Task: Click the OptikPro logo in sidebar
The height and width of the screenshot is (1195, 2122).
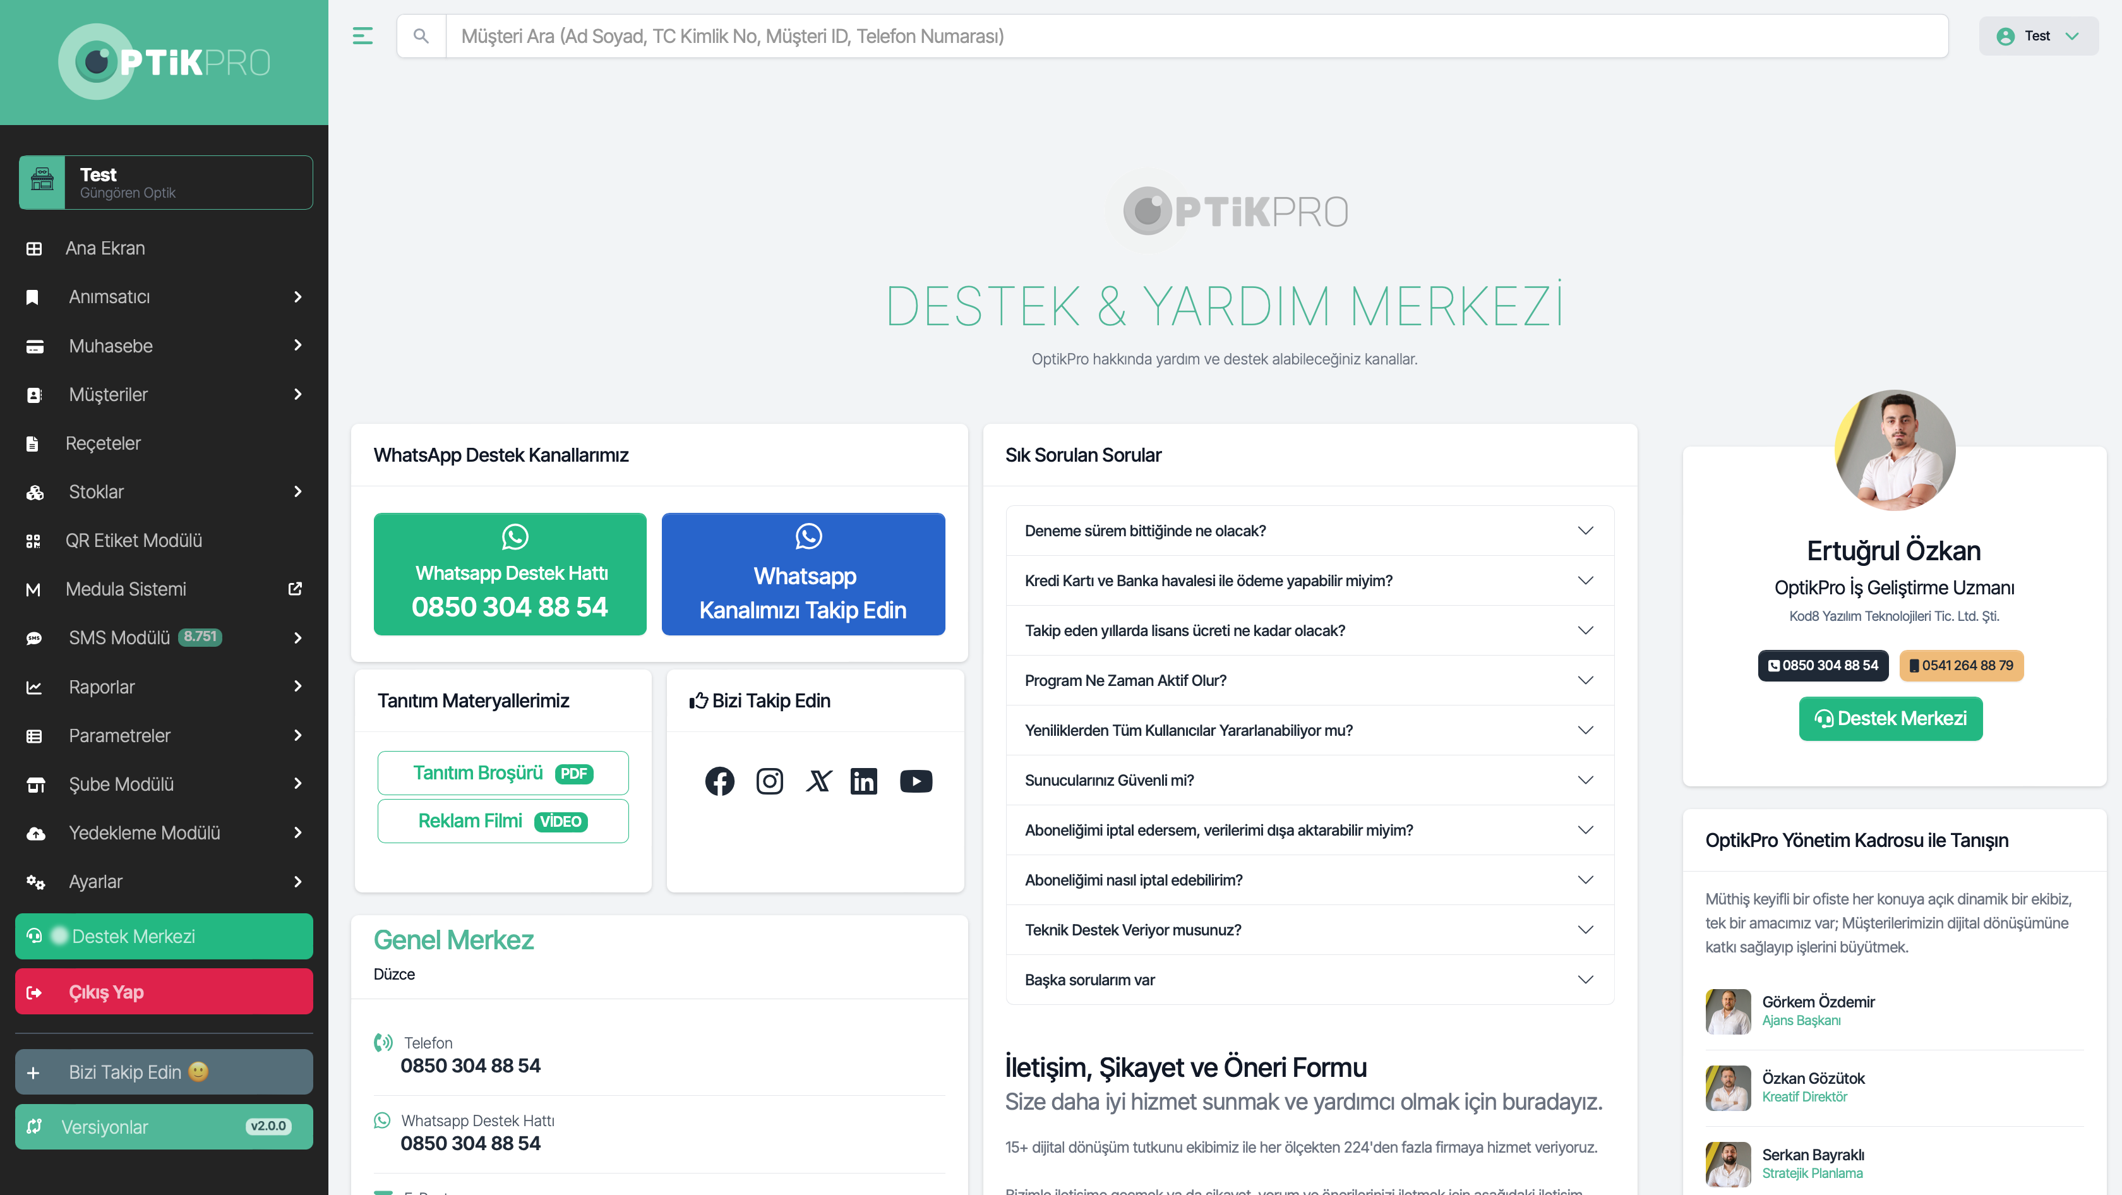Action: tap(164, 62)
